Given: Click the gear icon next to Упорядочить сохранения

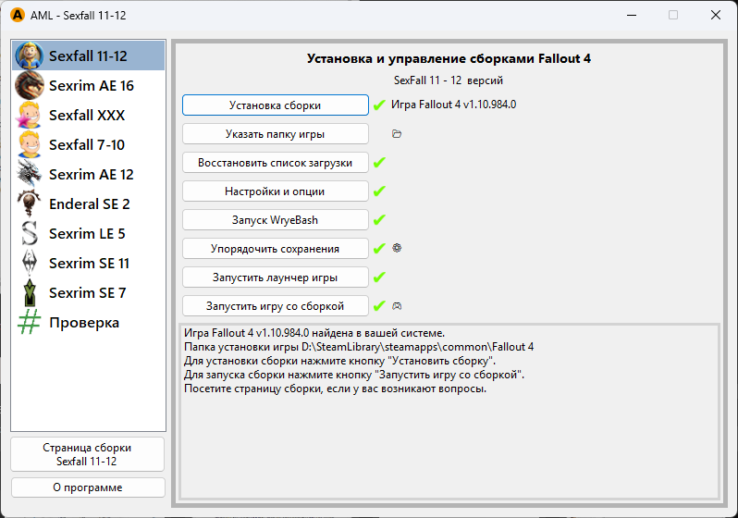Looking at the screenshot, I should point(397,248).
